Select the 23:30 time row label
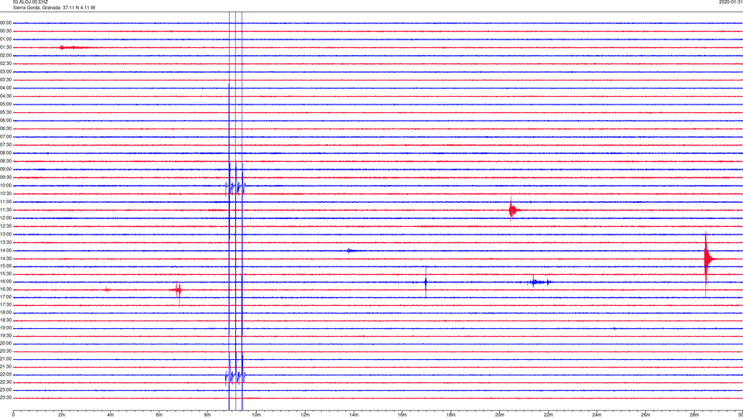This screenshot has height=418, width=743. [5, 398]
